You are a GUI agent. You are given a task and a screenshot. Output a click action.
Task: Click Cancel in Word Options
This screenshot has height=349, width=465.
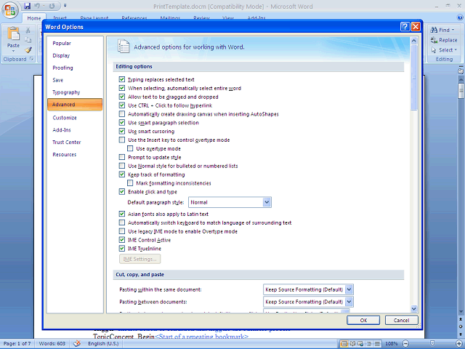[401, 320]
